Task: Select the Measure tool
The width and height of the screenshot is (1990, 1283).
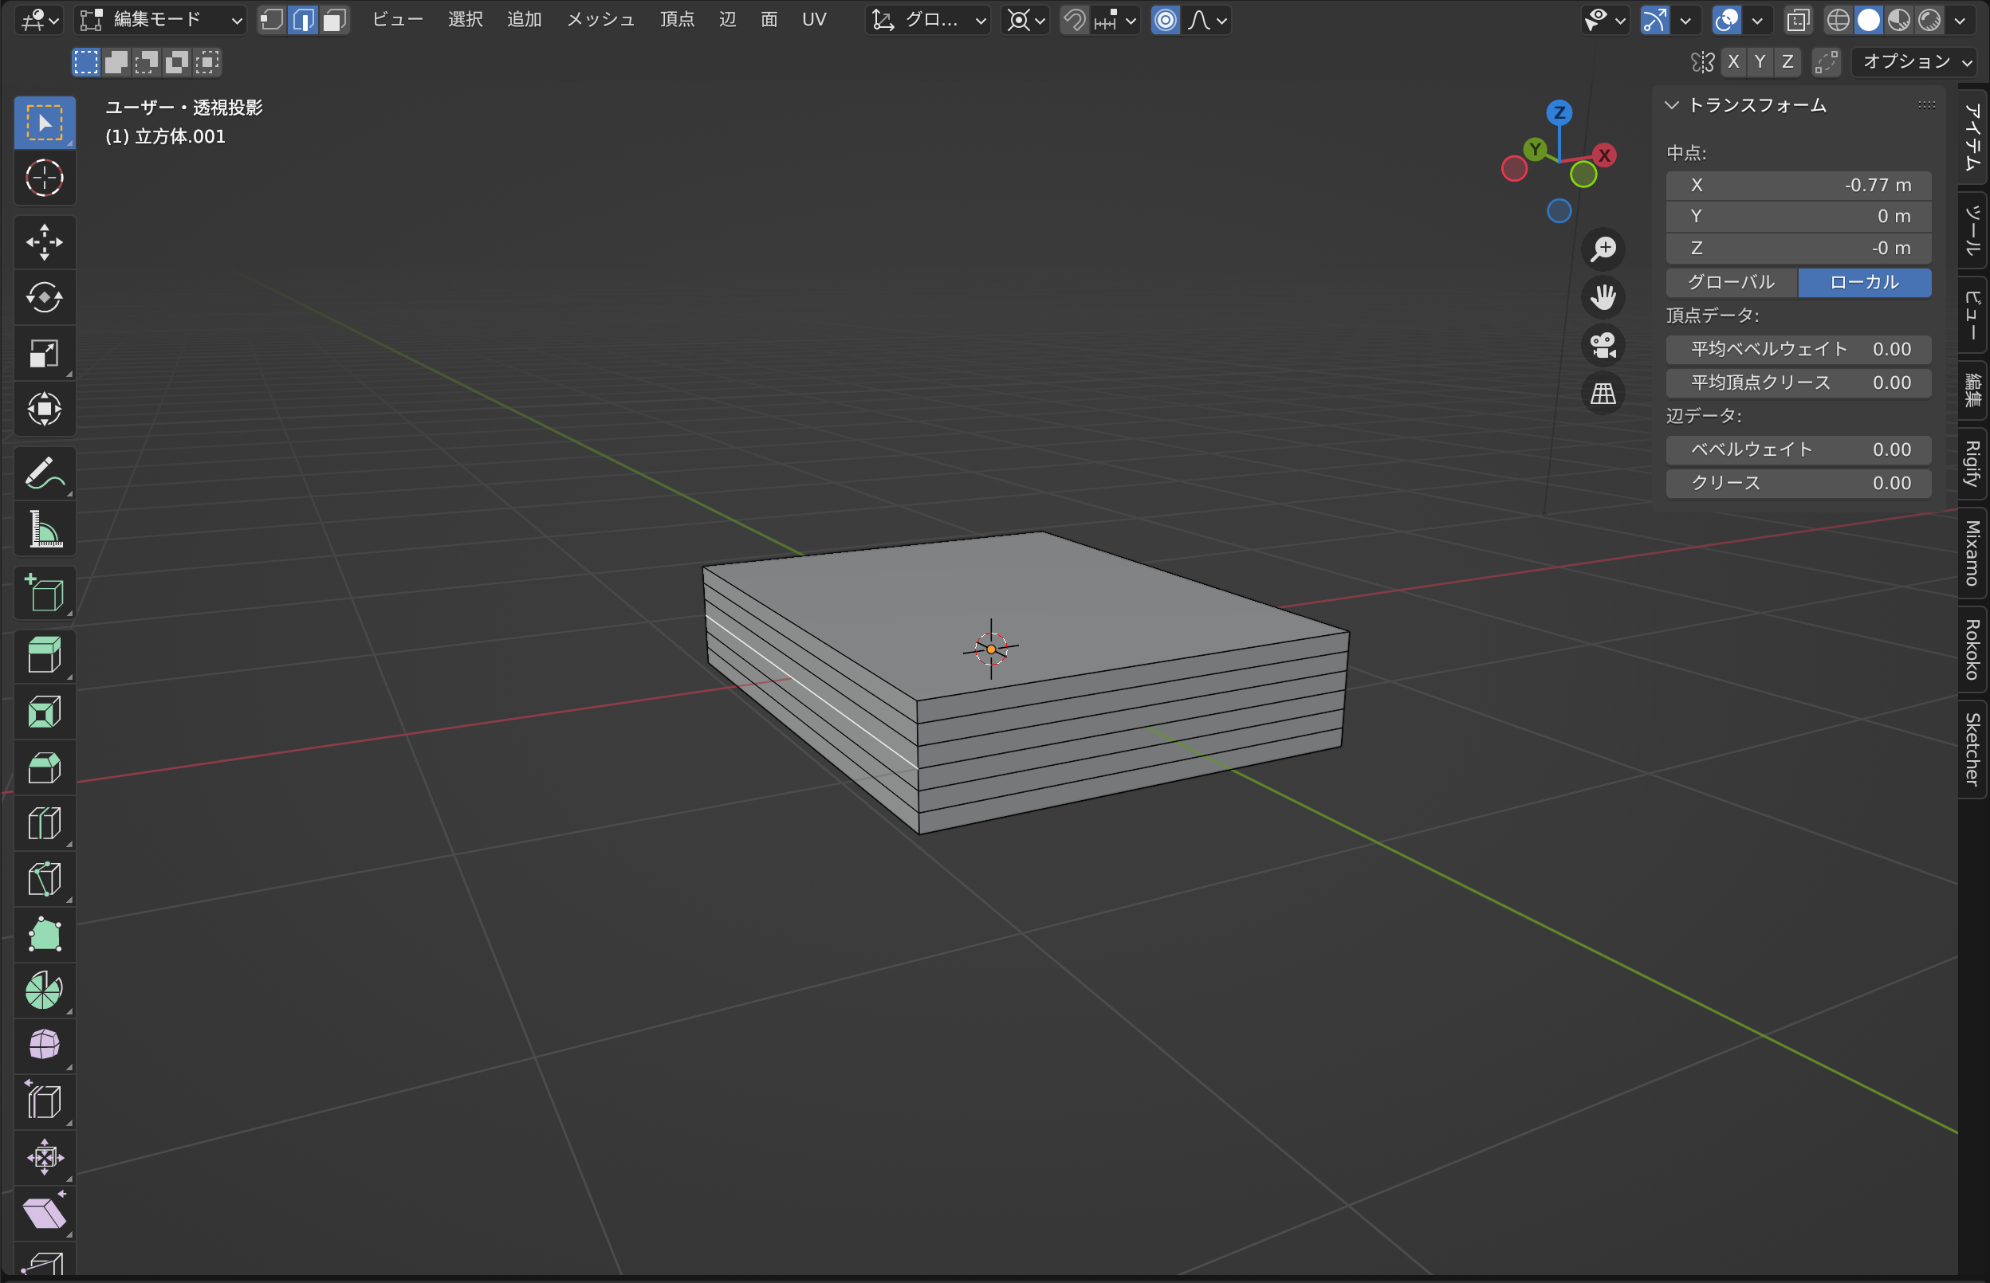Action: point(45,529)
